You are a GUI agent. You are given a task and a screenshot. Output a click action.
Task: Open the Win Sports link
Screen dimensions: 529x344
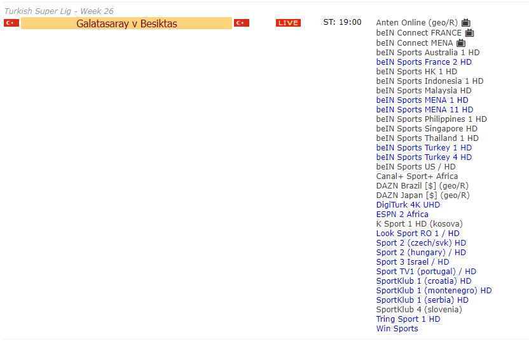point(397,329)
